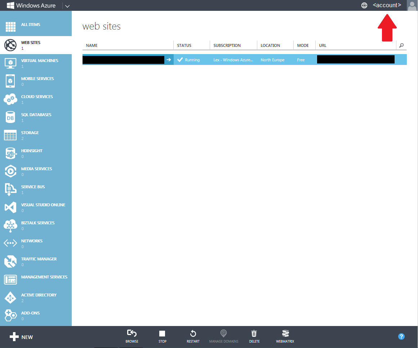418x348 pixels.
Task: Delete the selected web site
Action: click(x=254, y=336)
